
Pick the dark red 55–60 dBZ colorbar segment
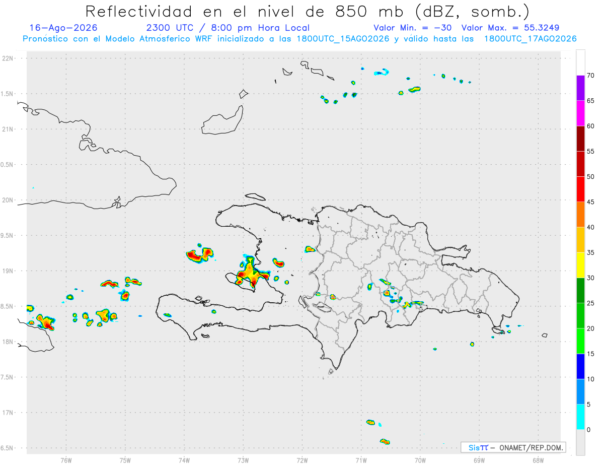point(580,139)
